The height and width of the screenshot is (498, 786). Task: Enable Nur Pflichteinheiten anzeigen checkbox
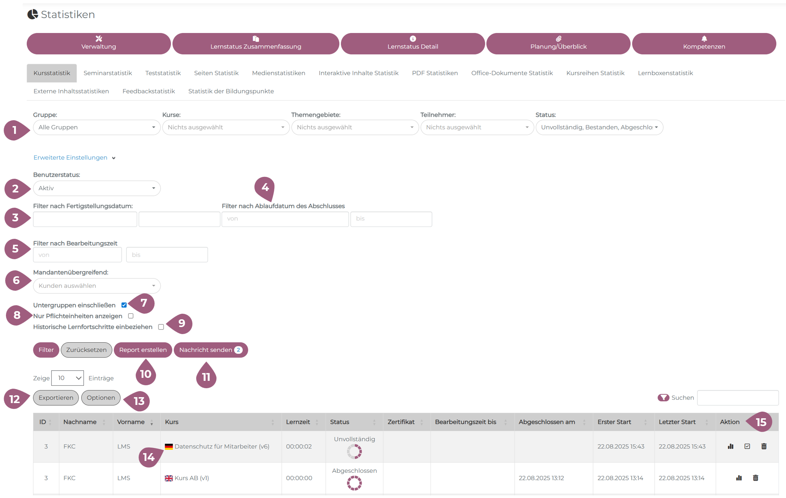coord(131,316)
